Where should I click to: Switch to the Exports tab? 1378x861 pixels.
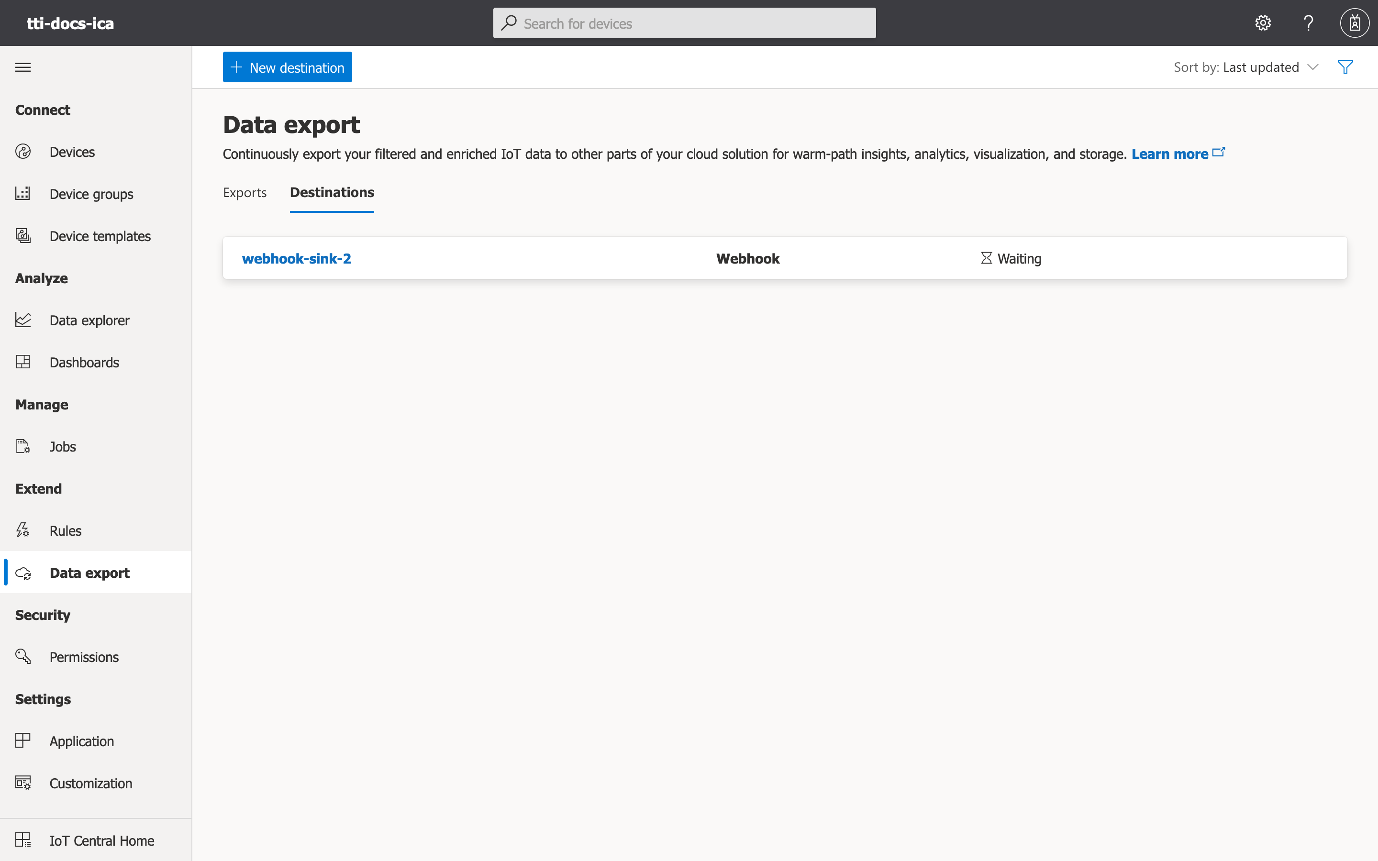click(x=244, y=192)
